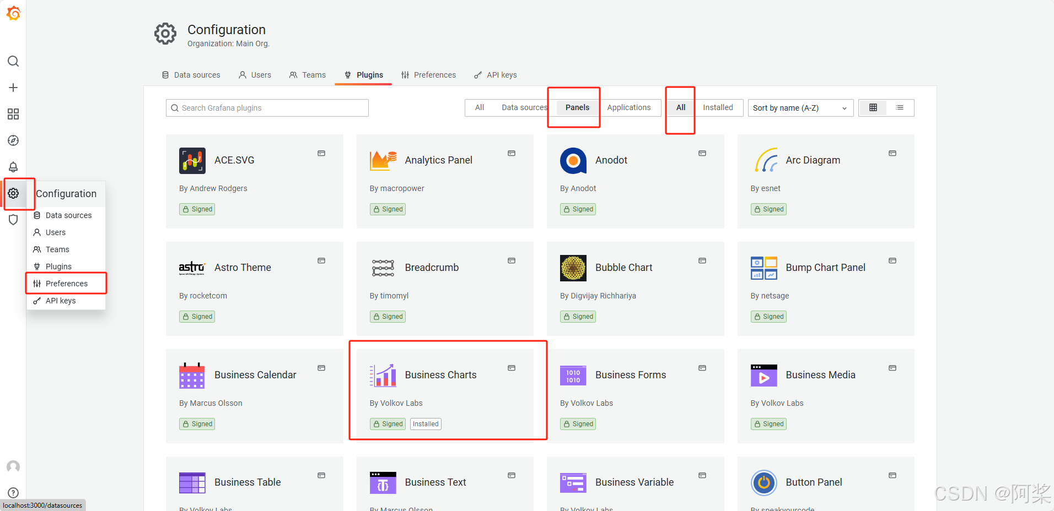Switch to the Users tab
Screen dimensions: 1054x511
(x=254, y=75)
